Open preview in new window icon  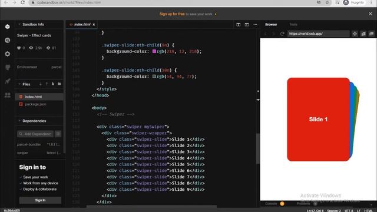371,34
